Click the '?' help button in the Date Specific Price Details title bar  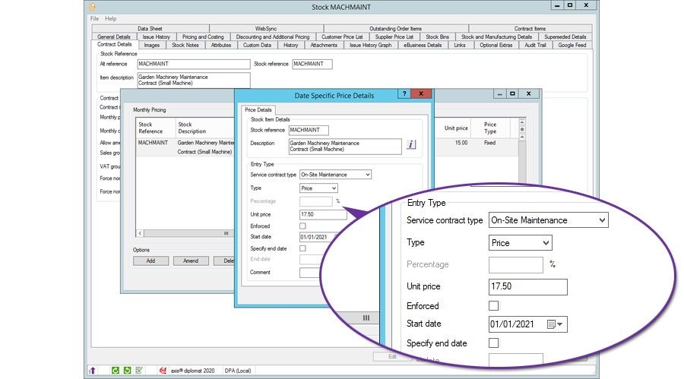(x=404, y=93)
